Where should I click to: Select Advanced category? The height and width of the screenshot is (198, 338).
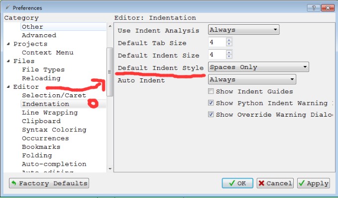pyautogui.click(x=39, y=35)
